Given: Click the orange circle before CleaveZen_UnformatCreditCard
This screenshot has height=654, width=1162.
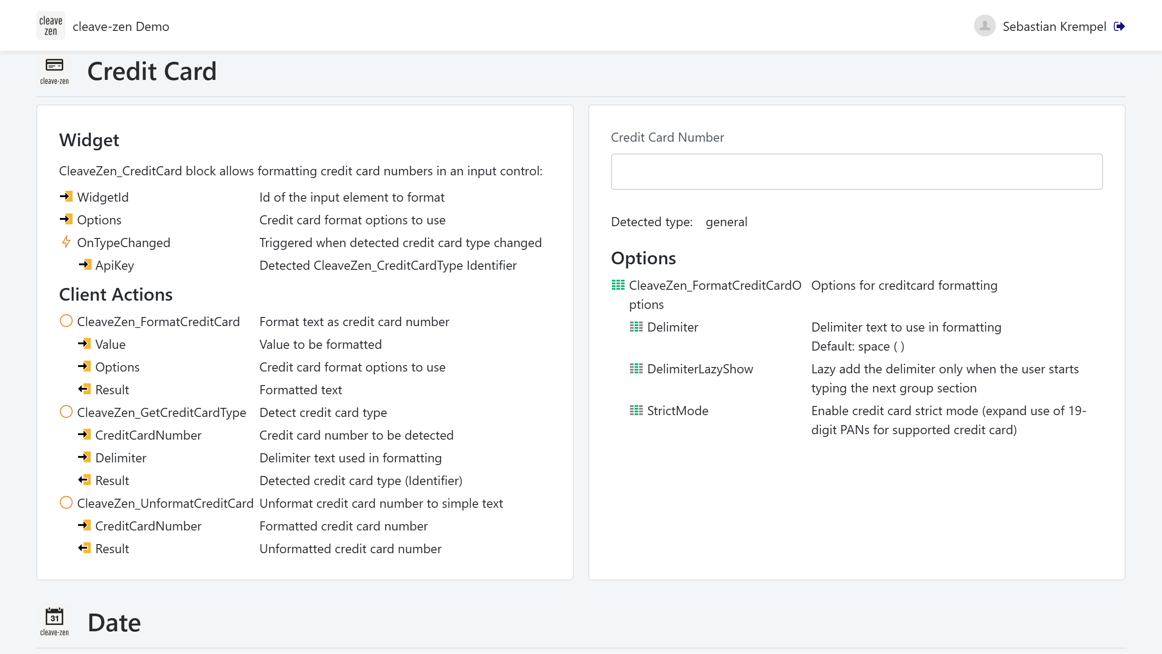Looking at the screenshot, I should (66, 503).
